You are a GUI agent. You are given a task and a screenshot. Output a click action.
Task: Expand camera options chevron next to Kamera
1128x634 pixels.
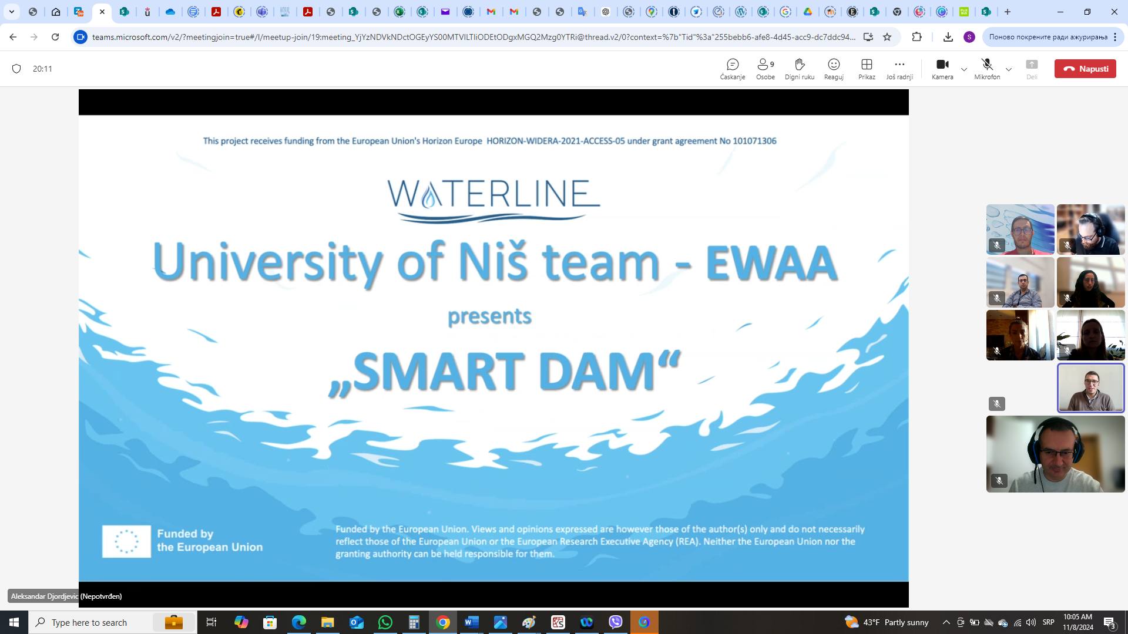tap(964, 69)
